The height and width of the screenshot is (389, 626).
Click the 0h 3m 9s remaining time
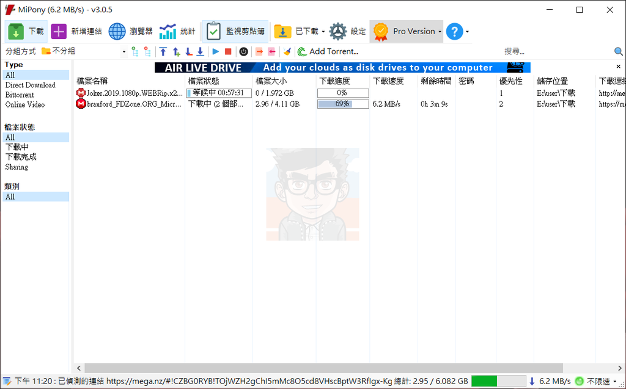(434, 104)
